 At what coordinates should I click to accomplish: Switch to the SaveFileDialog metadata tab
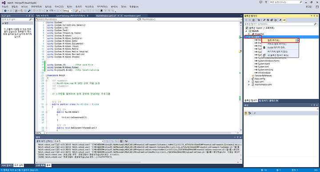[x=71, y=15]
